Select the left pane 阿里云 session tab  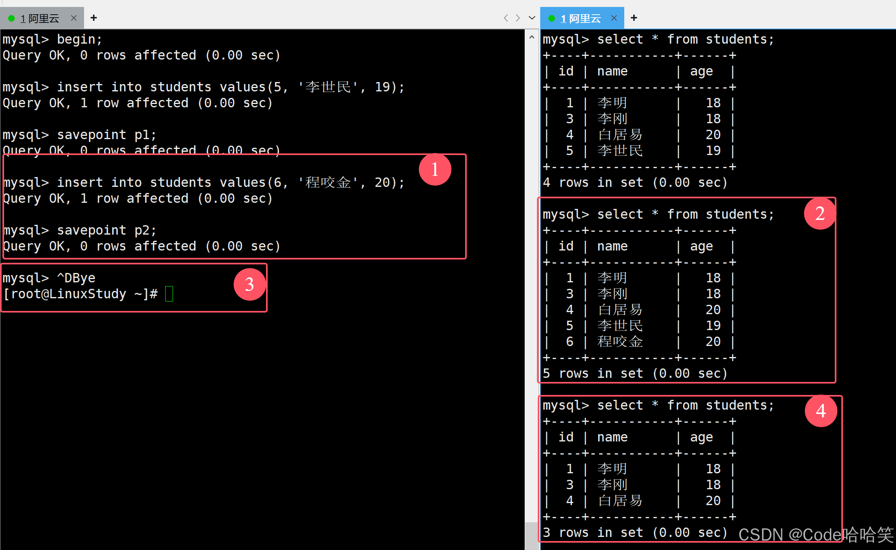[x=42, y=18]
